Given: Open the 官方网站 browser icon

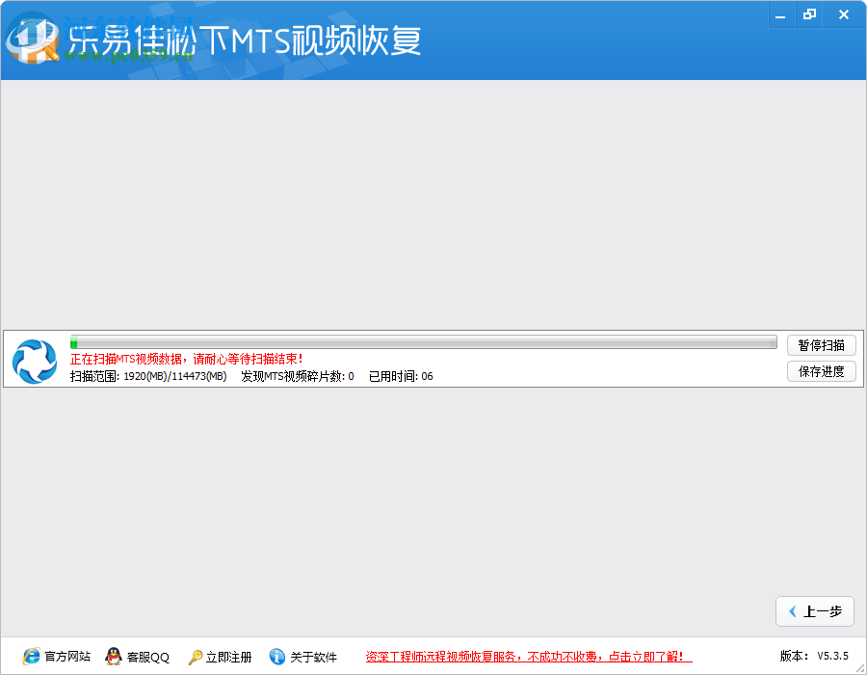Looking at the screenshot, I should (31, 656).
